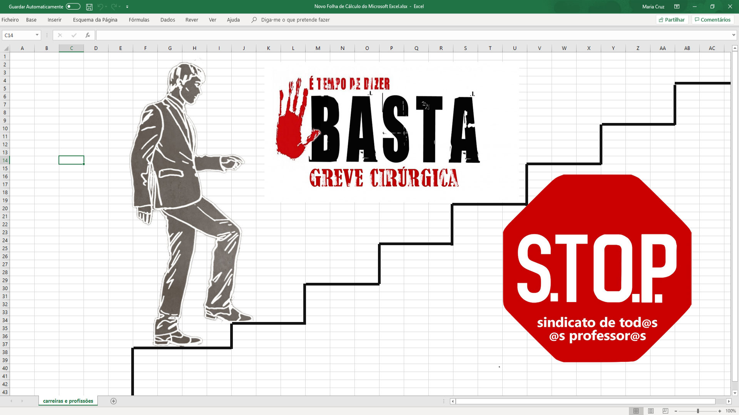
Task: Switch to the Inserir ribbon tab
Action: click(x=55, y=20)
